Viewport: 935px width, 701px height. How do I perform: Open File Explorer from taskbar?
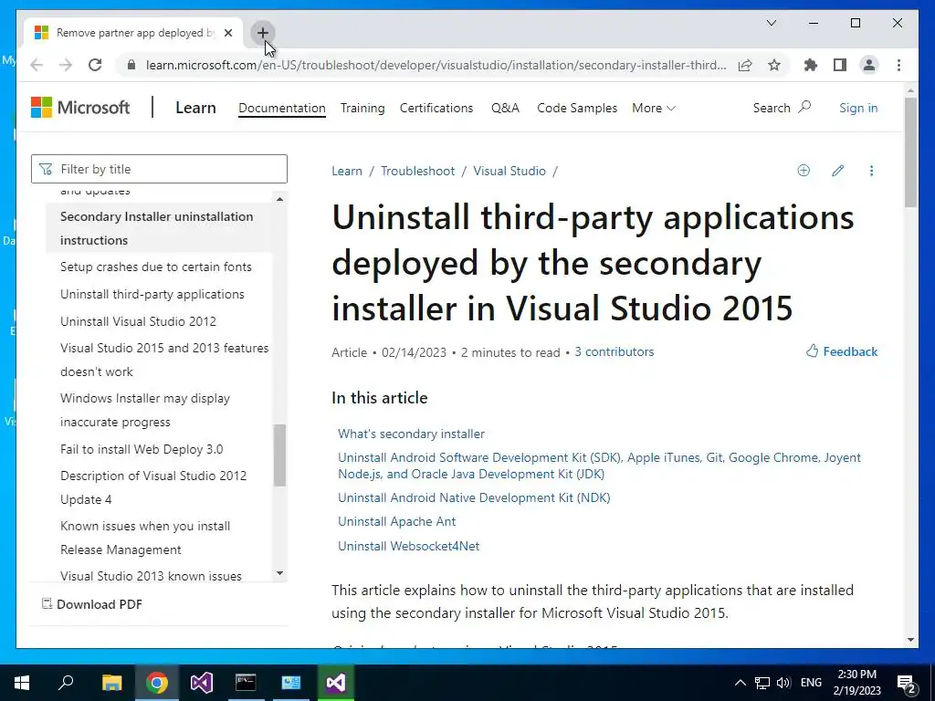point(111,683)
